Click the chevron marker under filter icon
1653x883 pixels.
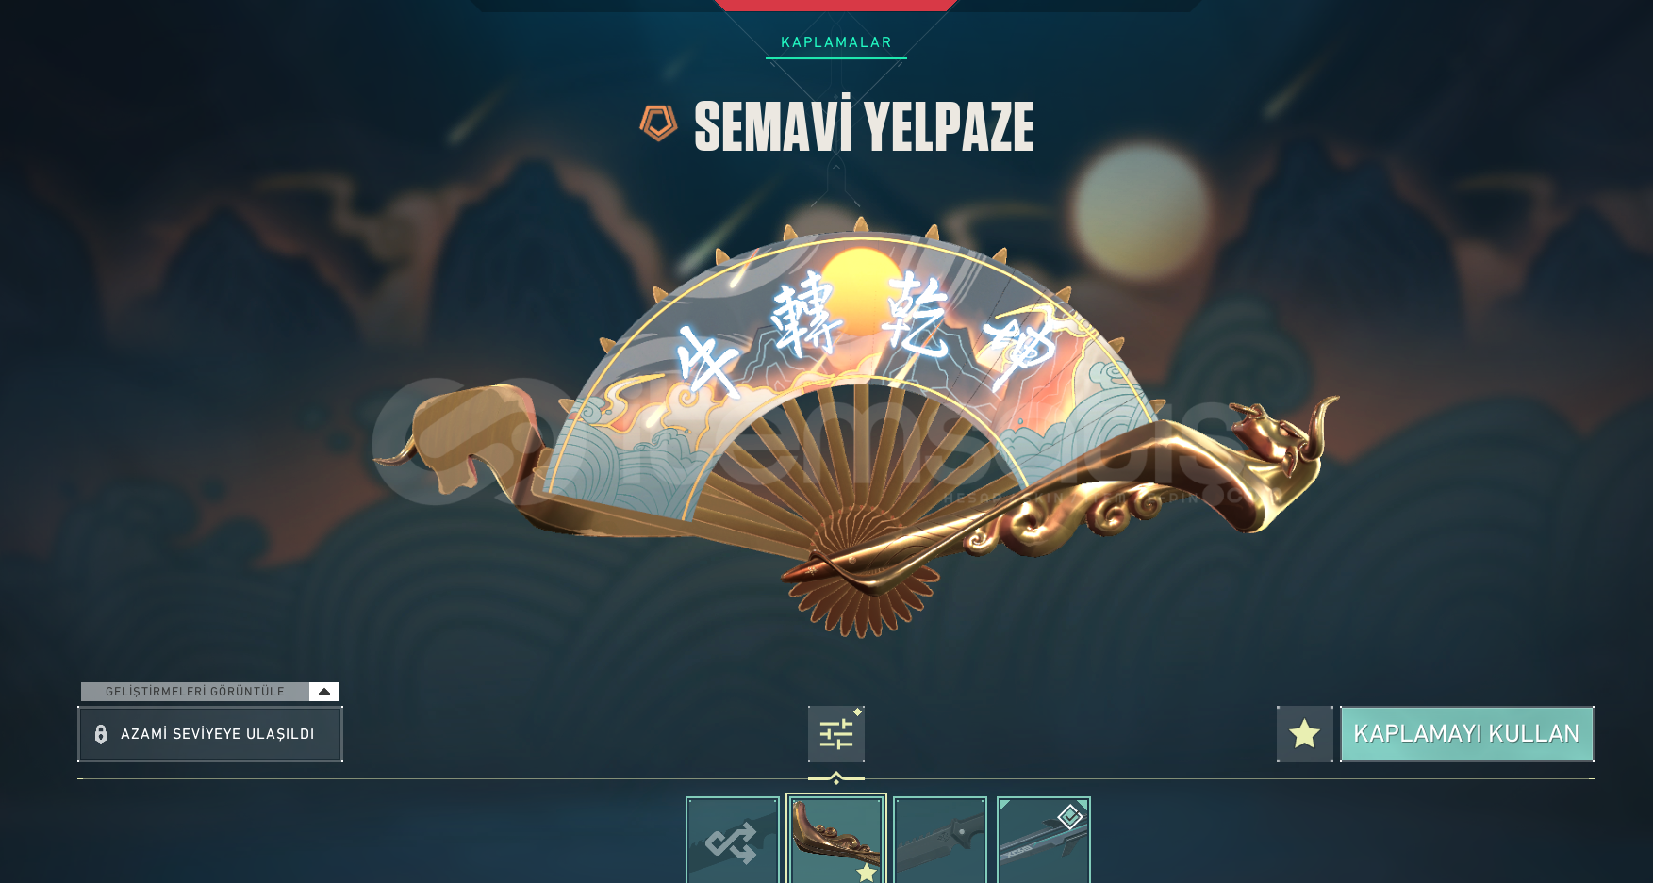(836, 778)
